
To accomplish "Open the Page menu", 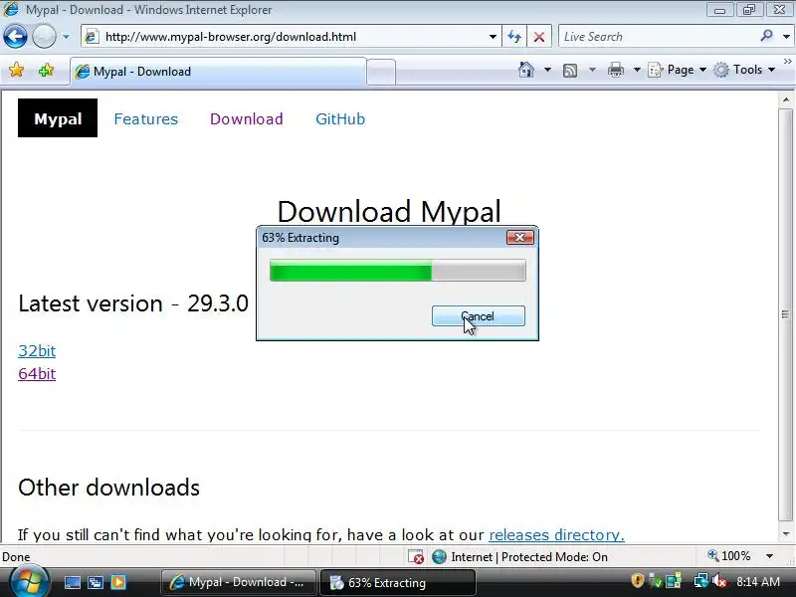I will 678,70.
